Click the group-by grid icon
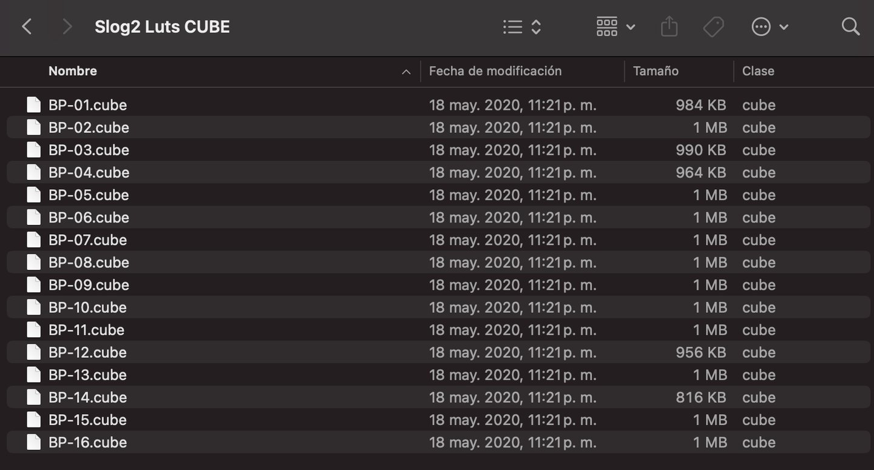Image resolution: width=874 pixels, height=470 pixels. pos(607,27)
